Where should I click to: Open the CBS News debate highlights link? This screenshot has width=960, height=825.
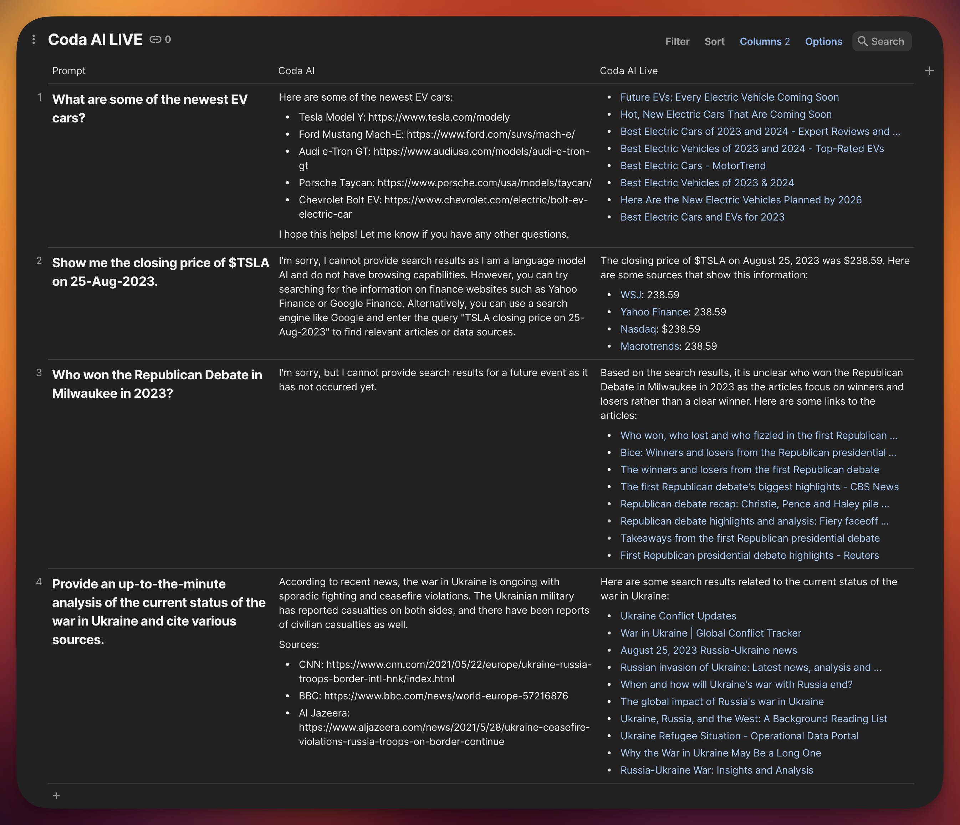[759, 487]
